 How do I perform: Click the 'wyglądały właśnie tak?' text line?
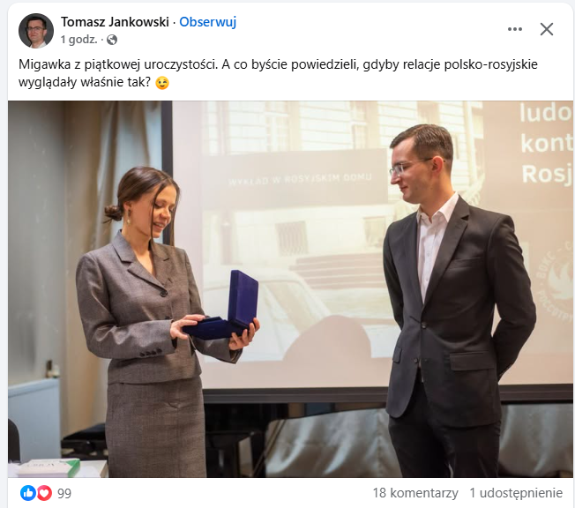coord(85,82)
